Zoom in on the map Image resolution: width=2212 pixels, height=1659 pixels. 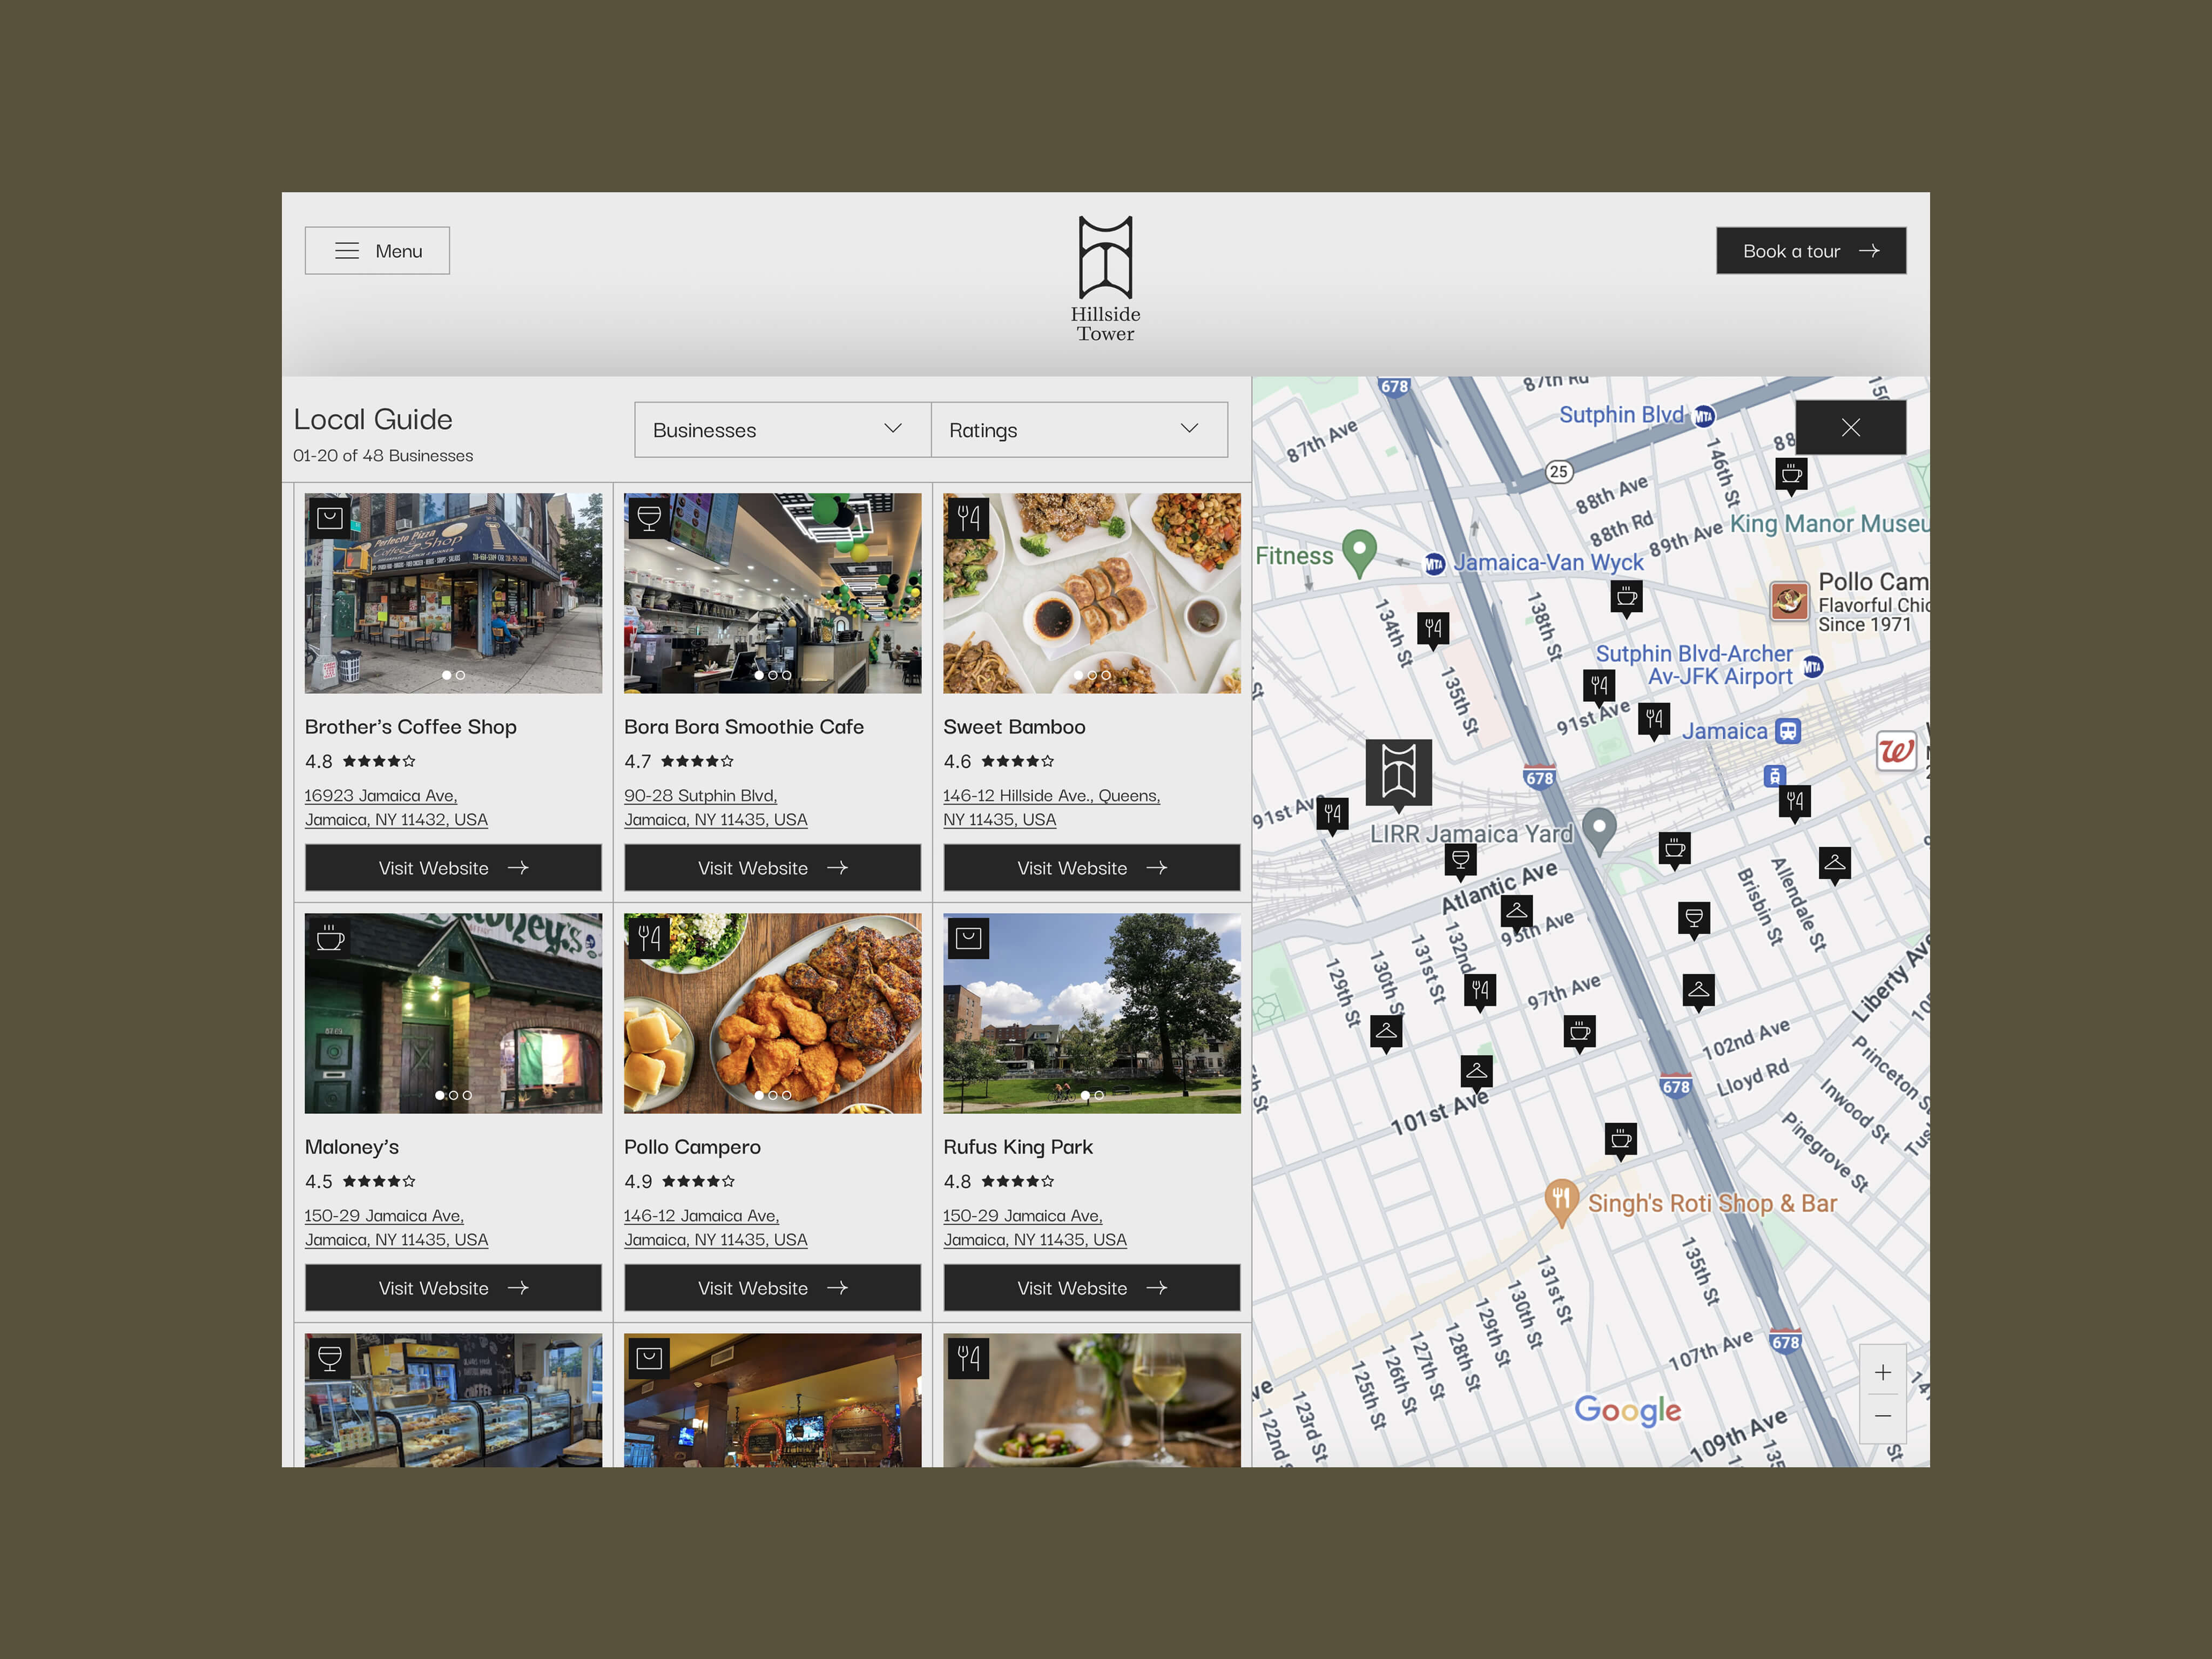point(1883,1372)
